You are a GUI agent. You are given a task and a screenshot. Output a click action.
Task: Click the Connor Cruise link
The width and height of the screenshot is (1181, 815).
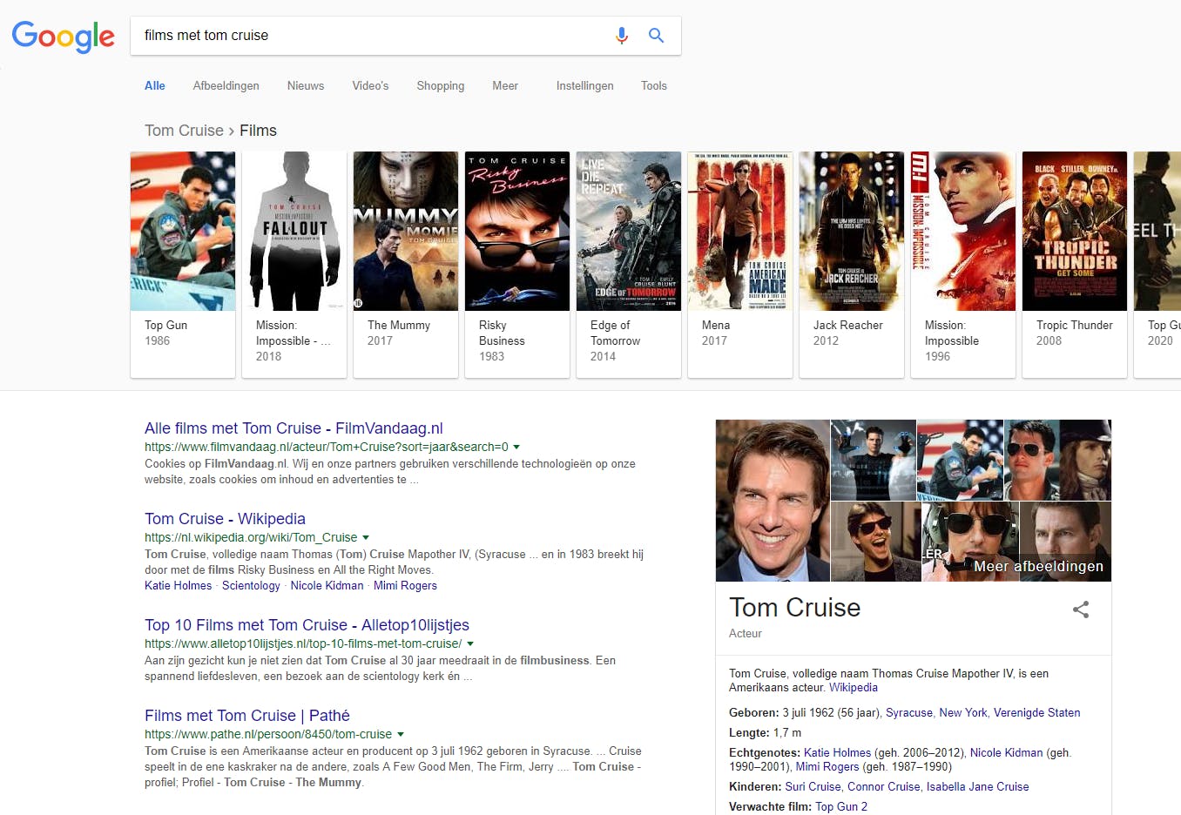point(883,787)
